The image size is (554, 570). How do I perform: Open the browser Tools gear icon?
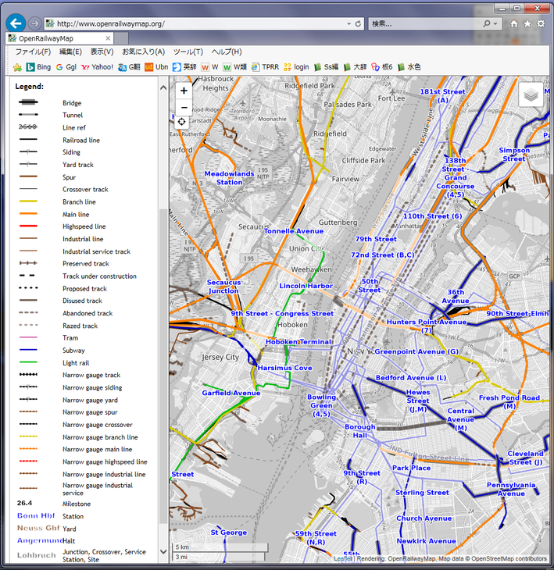[541, 23]
